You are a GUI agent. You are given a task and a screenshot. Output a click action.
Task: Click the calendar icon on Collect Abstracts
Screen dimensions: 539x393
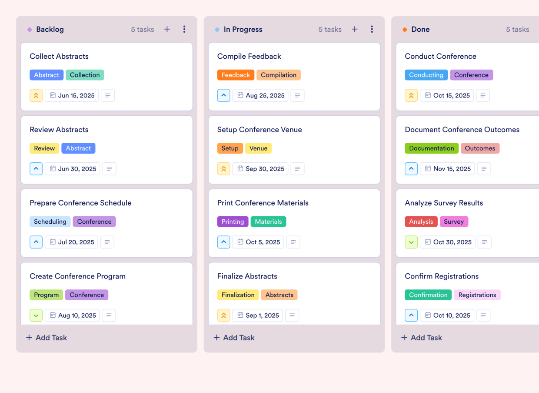(x=53, y=95)
